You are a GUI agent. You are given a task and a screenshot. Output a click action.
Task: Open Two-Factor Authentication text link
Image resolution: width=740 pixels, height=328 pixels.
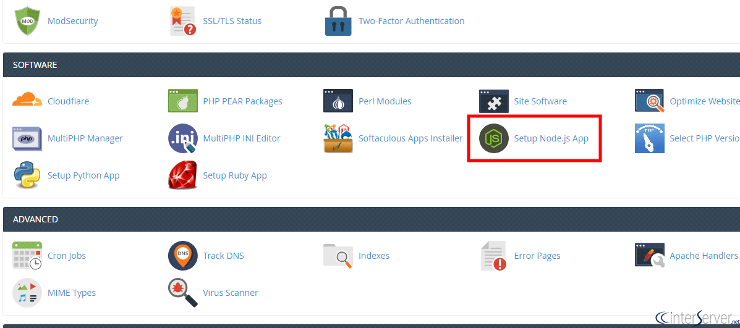tap(412, 21)
